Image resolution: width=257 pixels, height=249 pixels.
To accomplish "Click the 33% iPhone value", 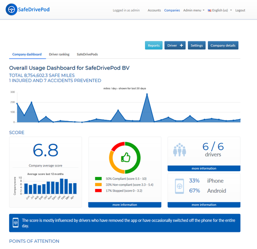I will [x=194, y=181].
